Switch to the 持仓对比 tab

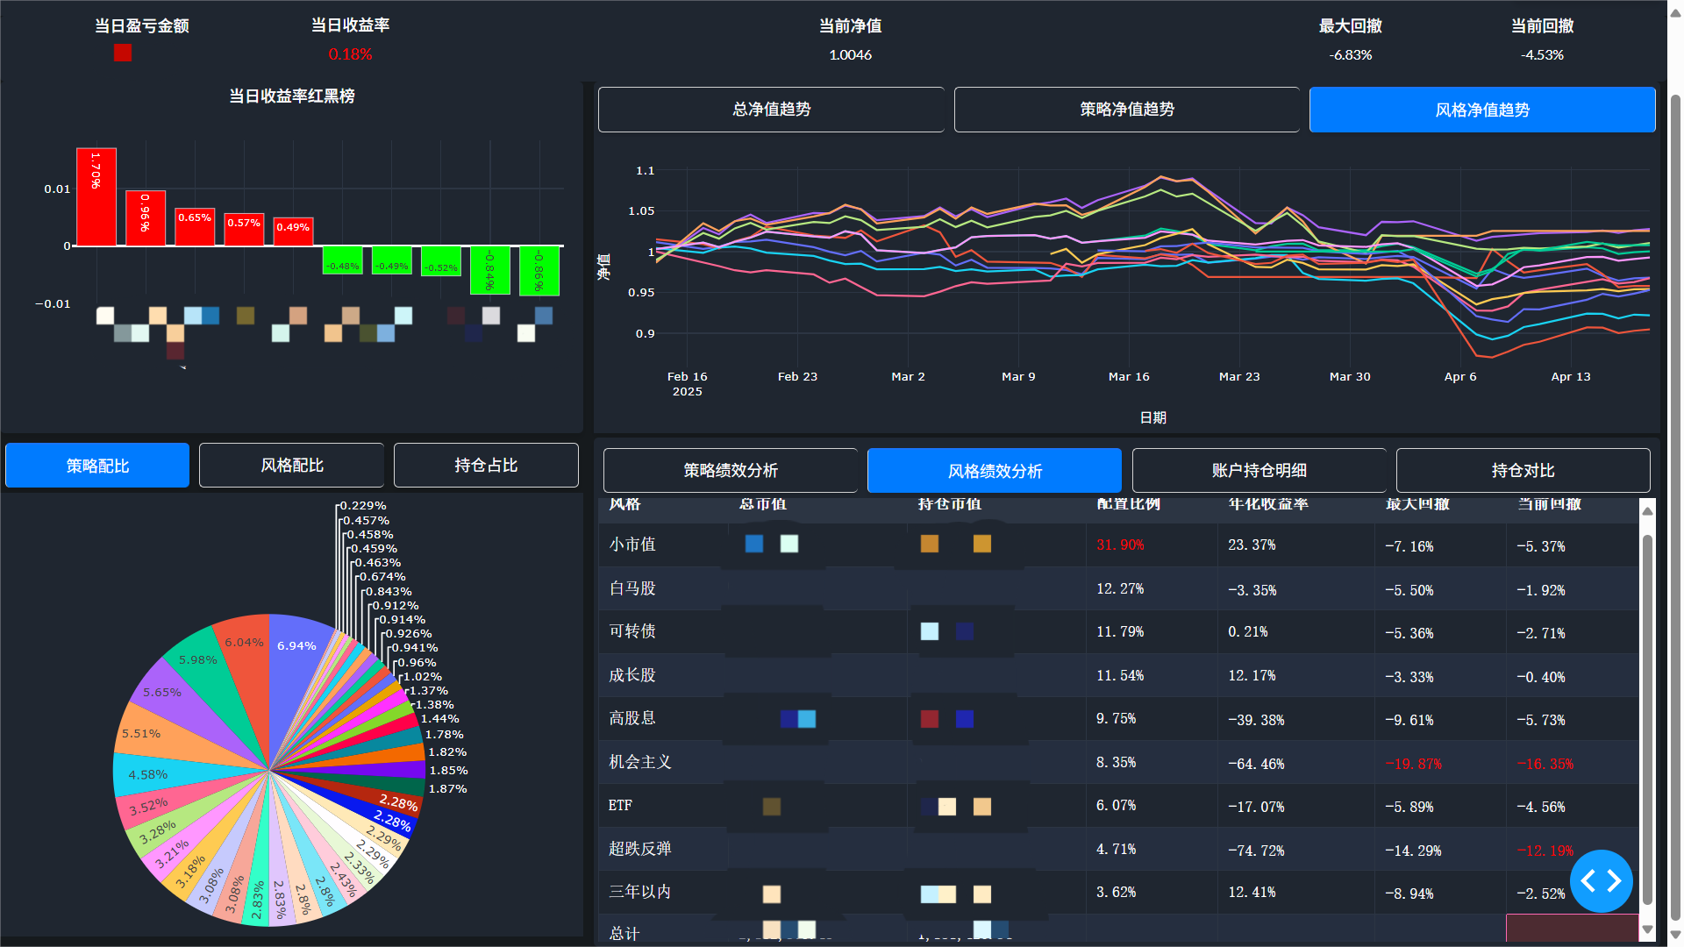tap(1523, 471)
